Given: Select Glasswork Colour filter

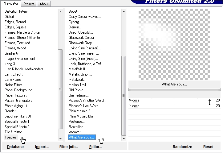Looking at the screenshot, I should click(82, 38).
